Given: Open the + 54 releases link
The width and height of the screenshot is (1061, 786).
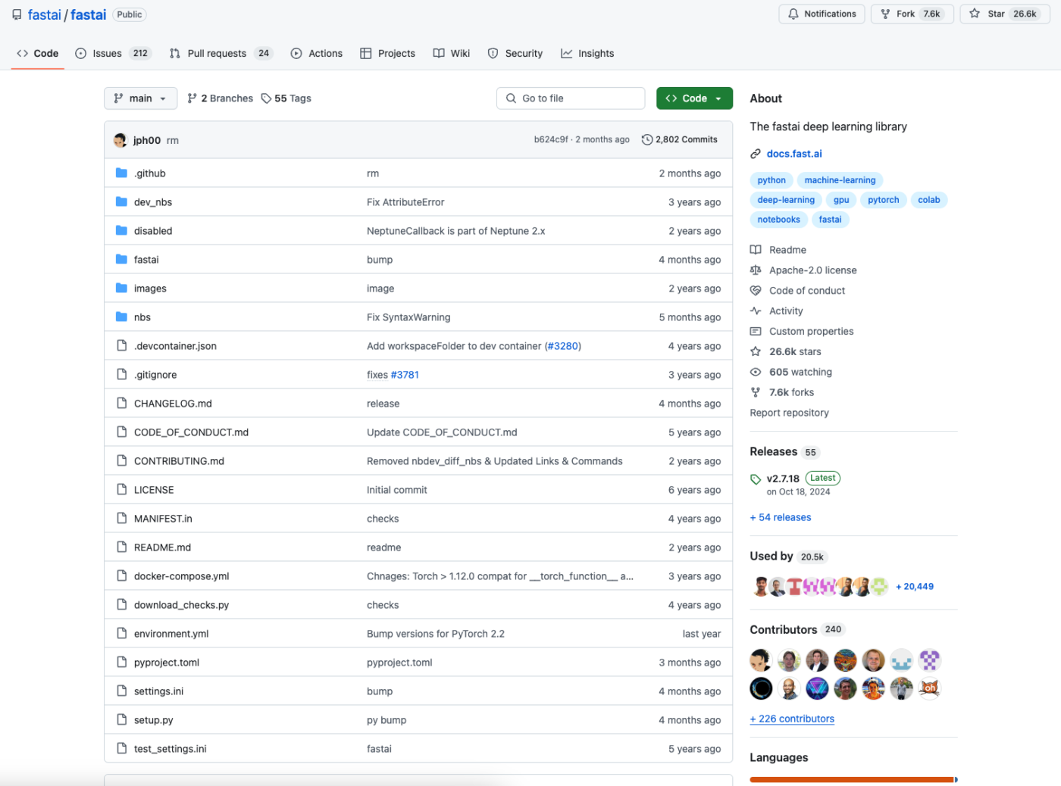Looking at the screenshot, I should (781, 518).
